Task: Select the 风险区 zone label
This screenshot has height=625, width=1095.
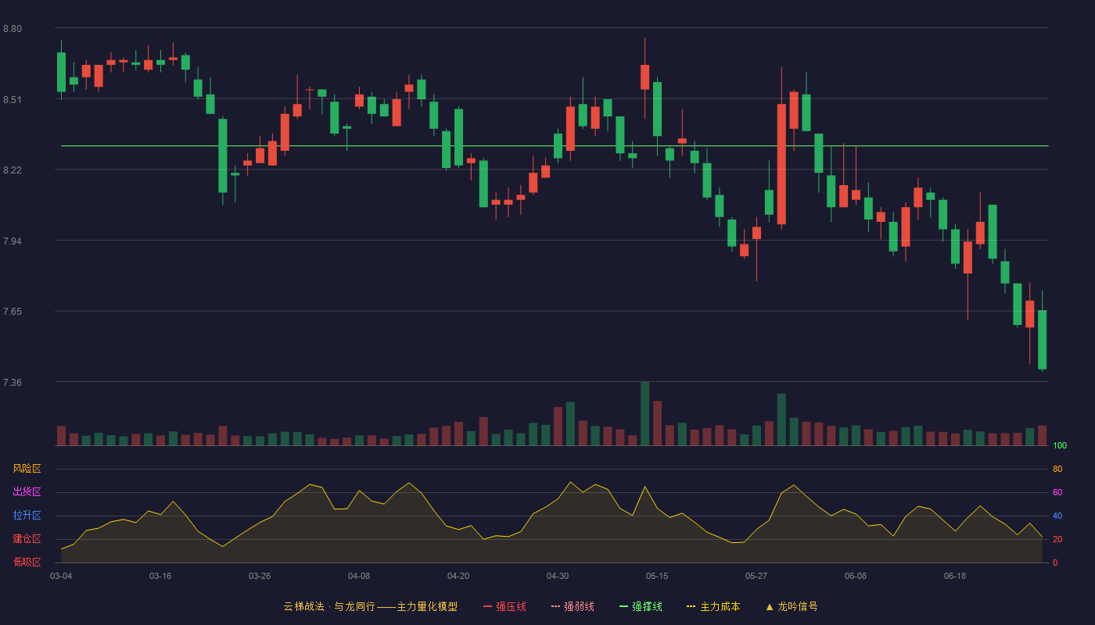Action: pos(27,469)
